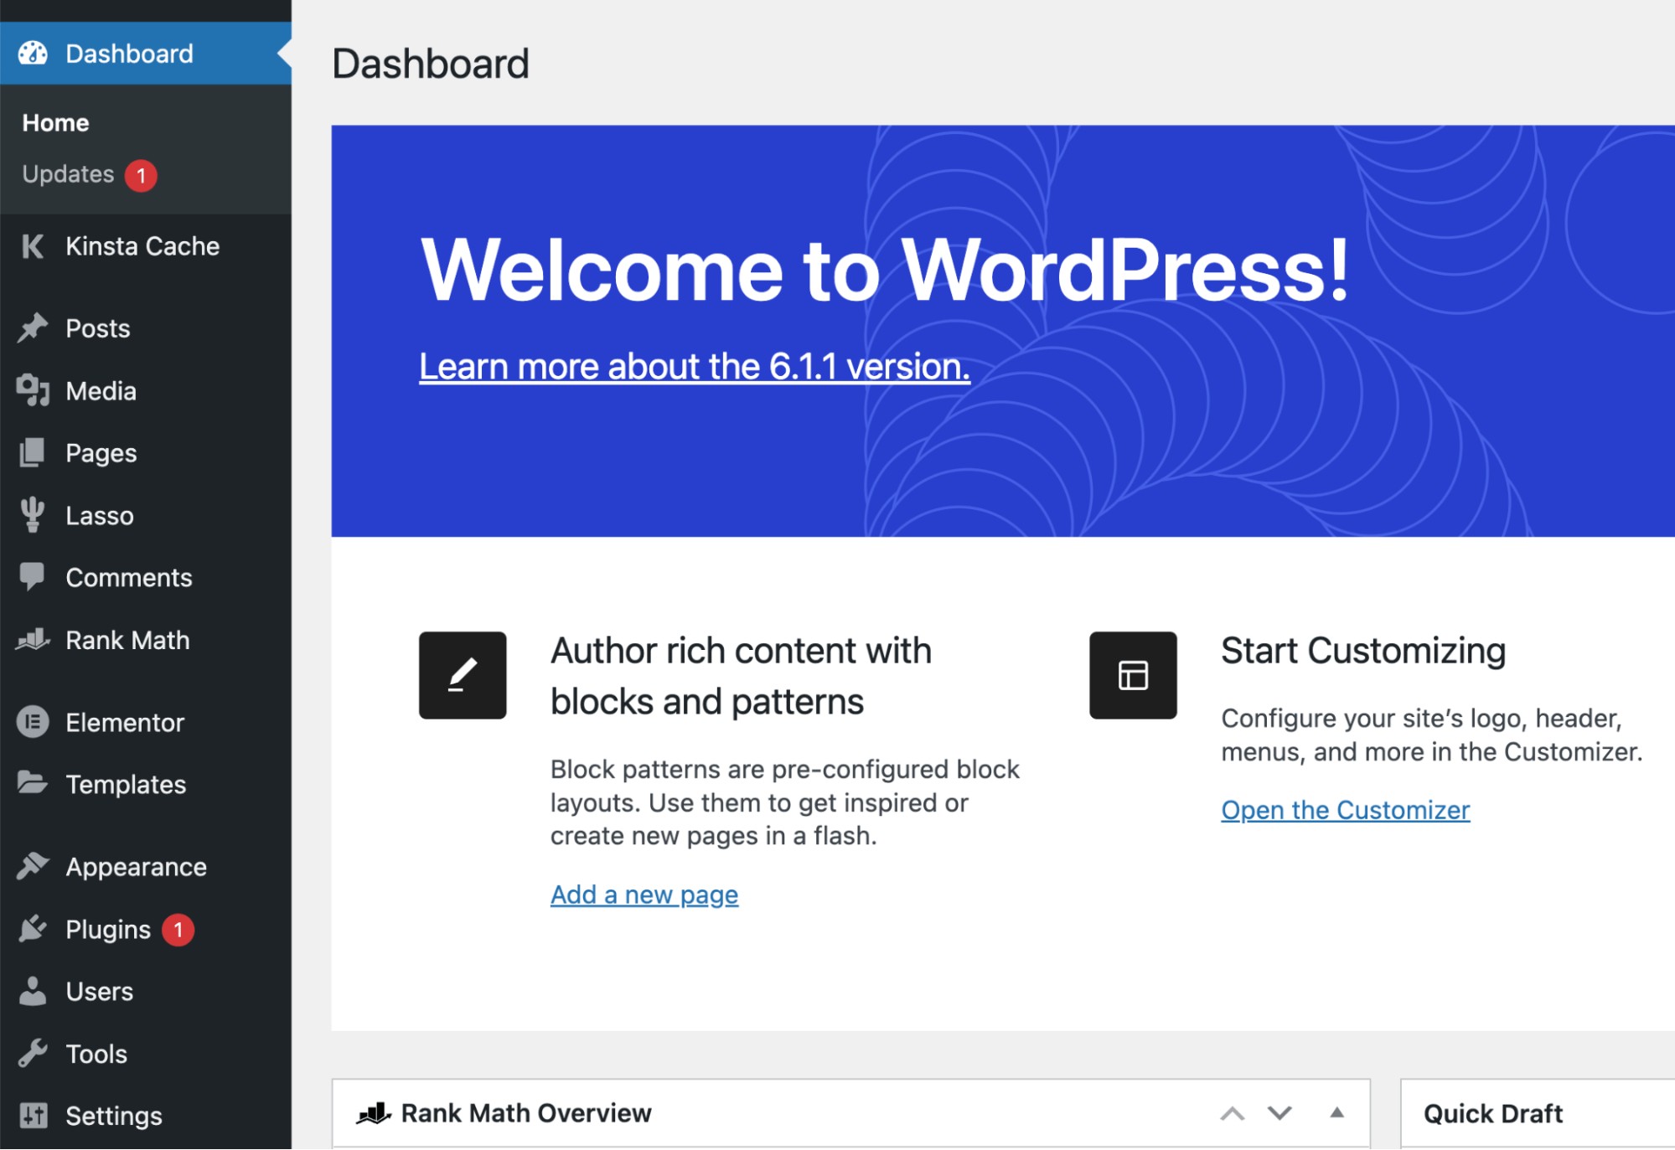Click the author rich content edit icon
This screenshot has width=1675, height=1150.
461,673
